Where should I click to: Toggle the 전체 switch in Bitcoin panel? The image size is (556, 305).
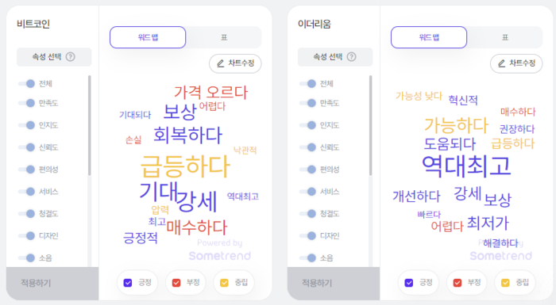[x=26, y=83]
